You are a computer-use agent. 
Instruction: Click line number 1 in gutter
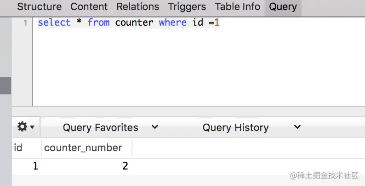coord(25,22)
